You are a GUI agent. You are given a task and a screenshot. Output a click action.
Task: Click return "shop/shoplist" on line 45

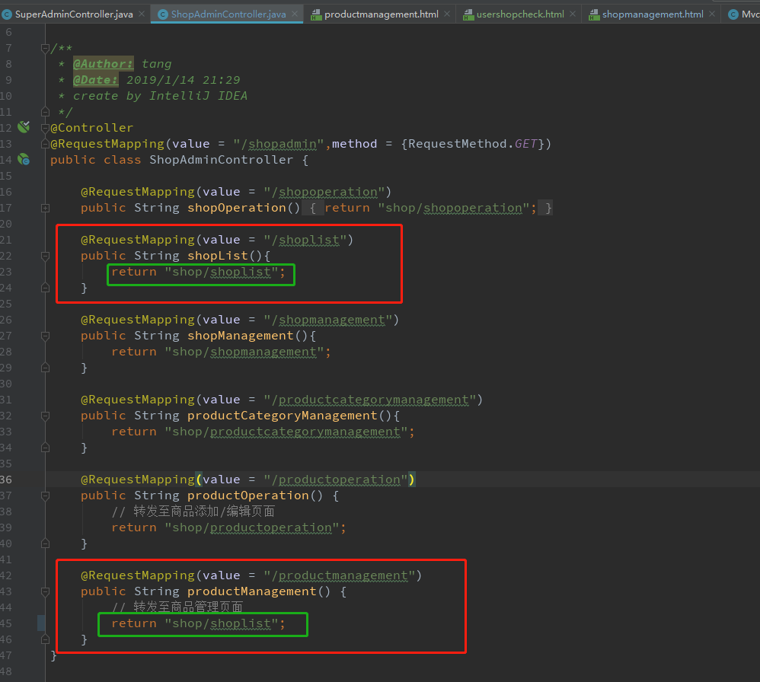(199, 623)
